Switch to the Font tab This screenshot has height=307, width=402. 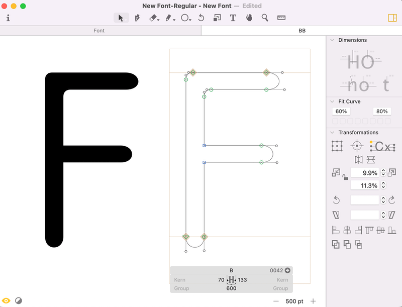(x=98, y=31)
